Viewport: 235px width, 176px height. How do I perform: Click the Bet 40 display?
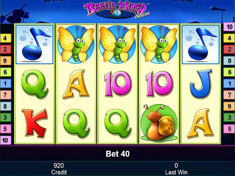coord(117,154)
